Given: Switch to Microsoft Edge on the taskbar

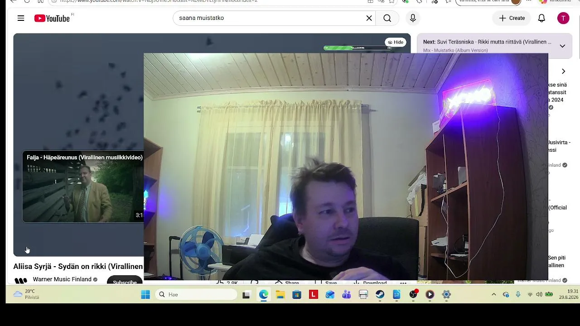Looking at the screenshot, I should tap(264, 295).
